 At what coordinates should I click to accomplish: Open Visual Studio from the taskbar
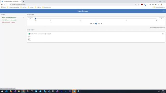pos(15,91)
